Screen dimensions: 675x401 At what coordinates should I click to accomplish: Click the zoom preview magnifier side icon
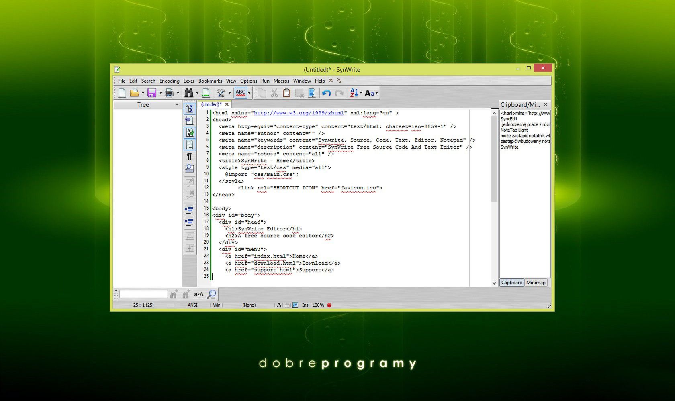189,169
